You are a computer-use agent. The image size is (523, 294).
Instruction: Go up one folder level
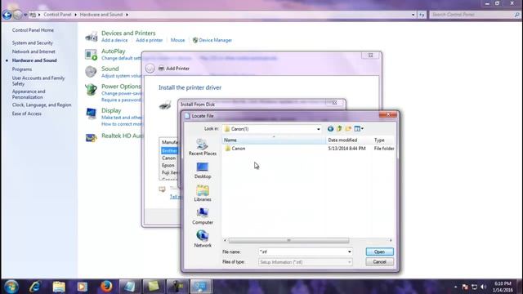click(339, 129)
